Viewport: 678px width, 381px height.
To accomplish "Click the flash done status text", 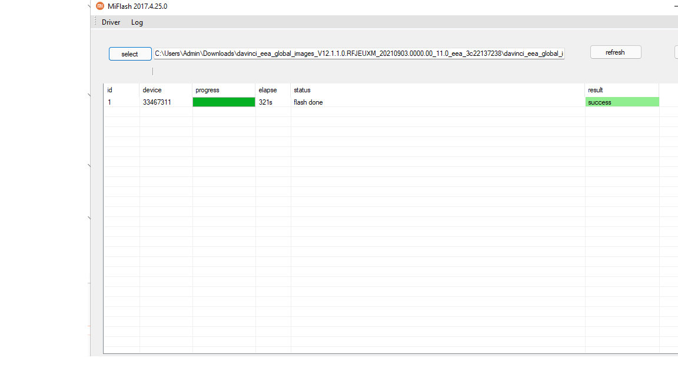I will click(308, 102).
